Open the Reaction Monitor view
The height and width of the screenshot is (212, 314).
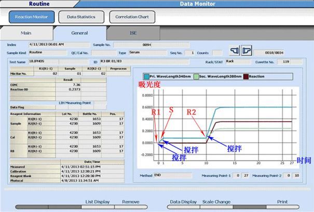click(x=31, y=17)
